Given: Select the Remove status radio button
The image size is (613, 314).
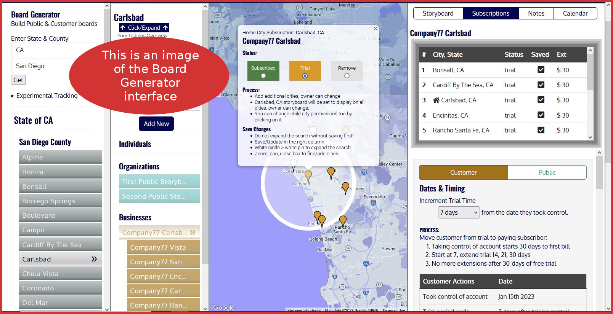Looking at the screenshot, I should coord(347,76).
